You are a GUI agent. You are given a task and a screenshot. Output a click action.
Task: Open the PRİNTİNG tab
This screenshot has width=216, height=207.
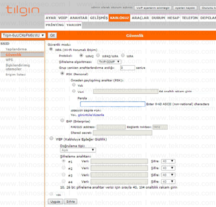pyautogui.click(x=55, y=25)
